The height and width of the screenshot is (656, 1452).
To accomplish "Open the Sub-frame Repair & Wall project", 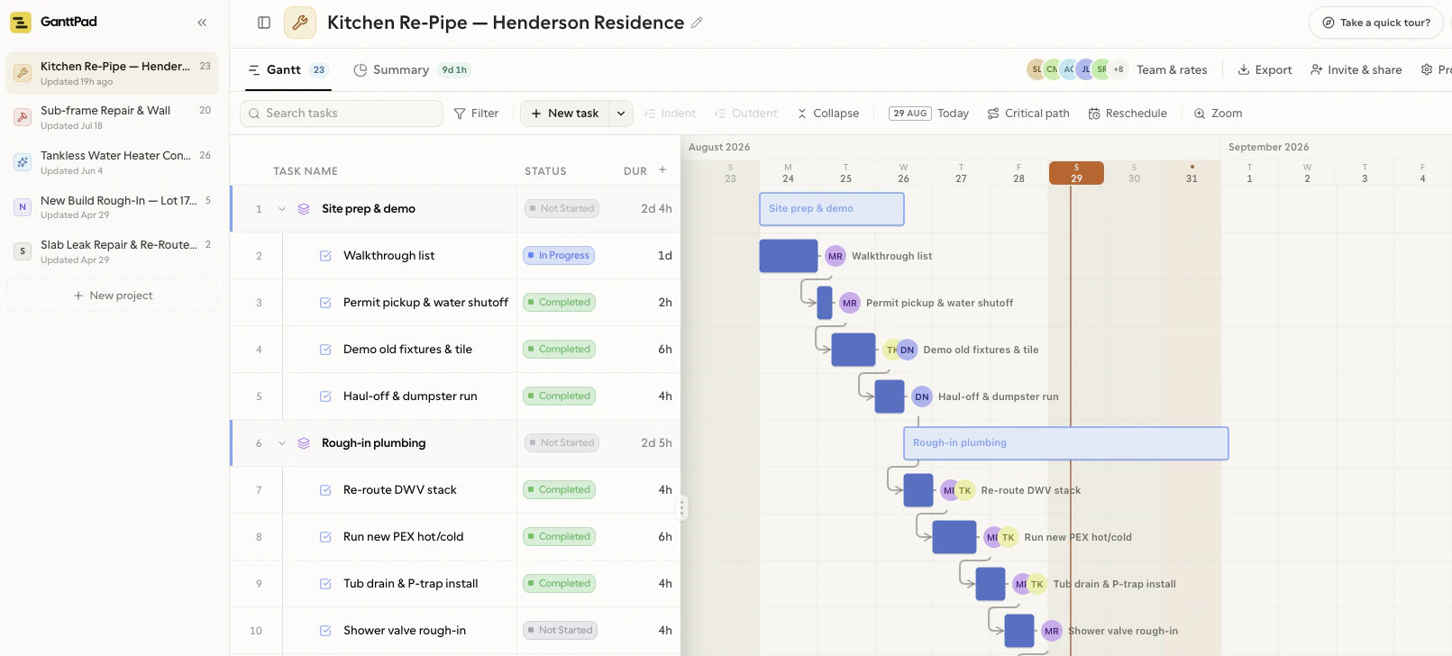I will (x=113, y=117).
